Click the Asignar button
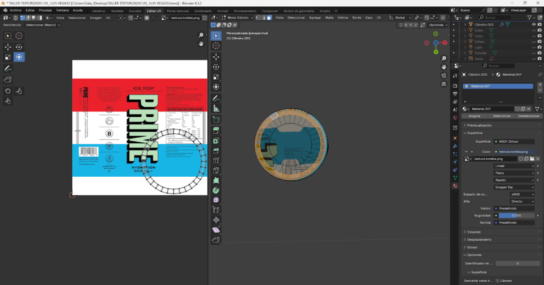This screenshot has width=544, height=285. pos(474,116)
